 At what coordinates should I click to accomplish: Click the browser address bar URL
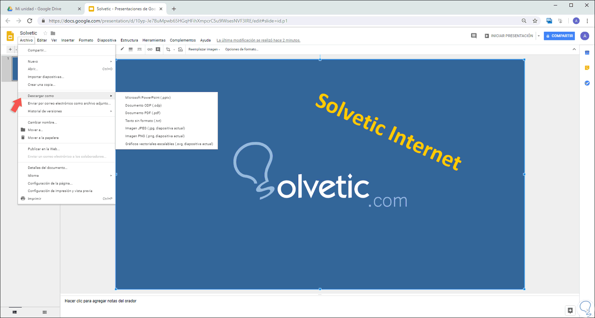pos(168,21)
